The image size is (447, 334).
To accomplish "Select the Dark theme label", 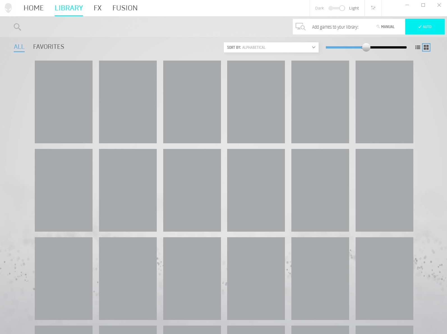I will [x=319, y=8].
